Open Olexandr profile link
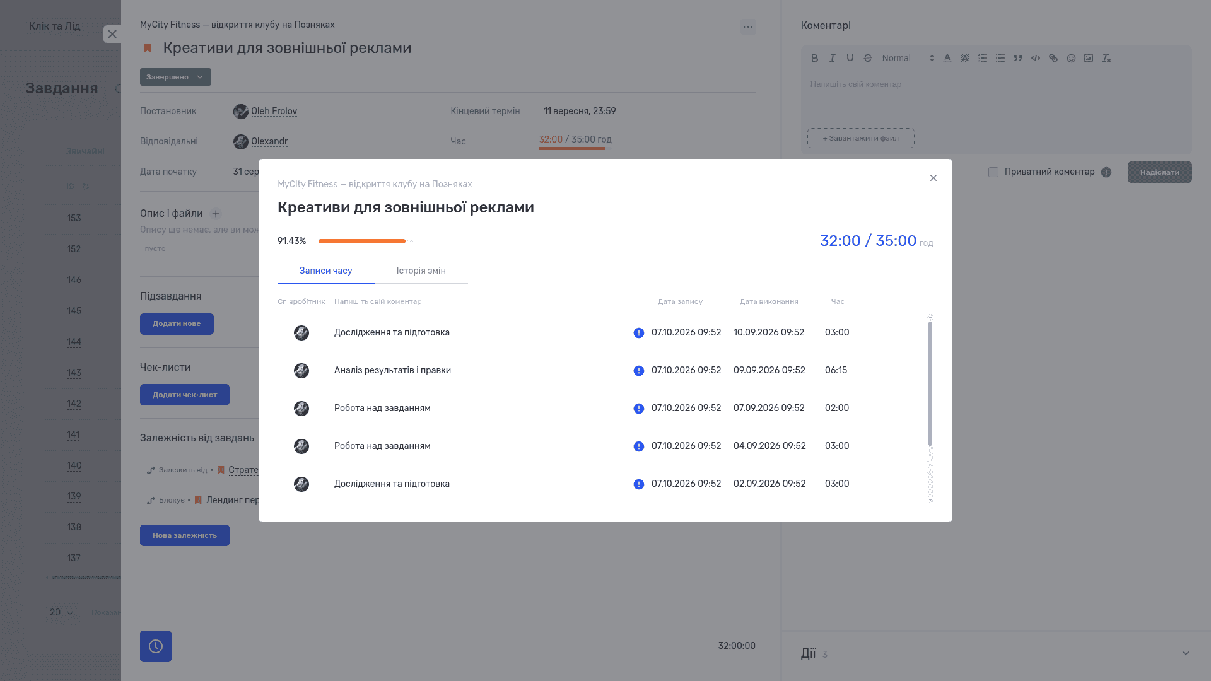 tap(269, 141)
